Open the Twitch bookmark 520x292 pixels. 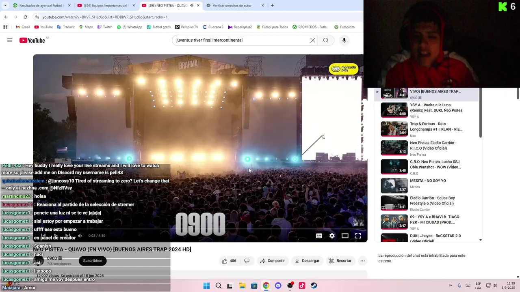pos(104,27)
